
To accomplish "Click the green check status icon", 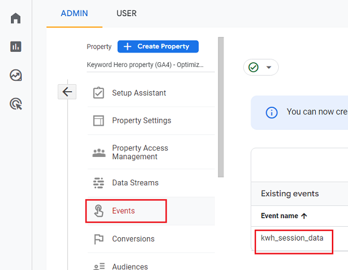I will click(x=254, y=67).
